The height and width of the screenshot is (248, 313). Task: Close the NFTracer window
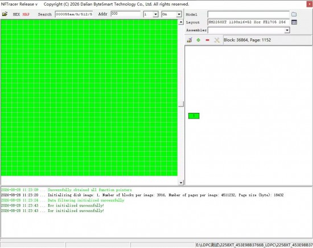[310, 4]
